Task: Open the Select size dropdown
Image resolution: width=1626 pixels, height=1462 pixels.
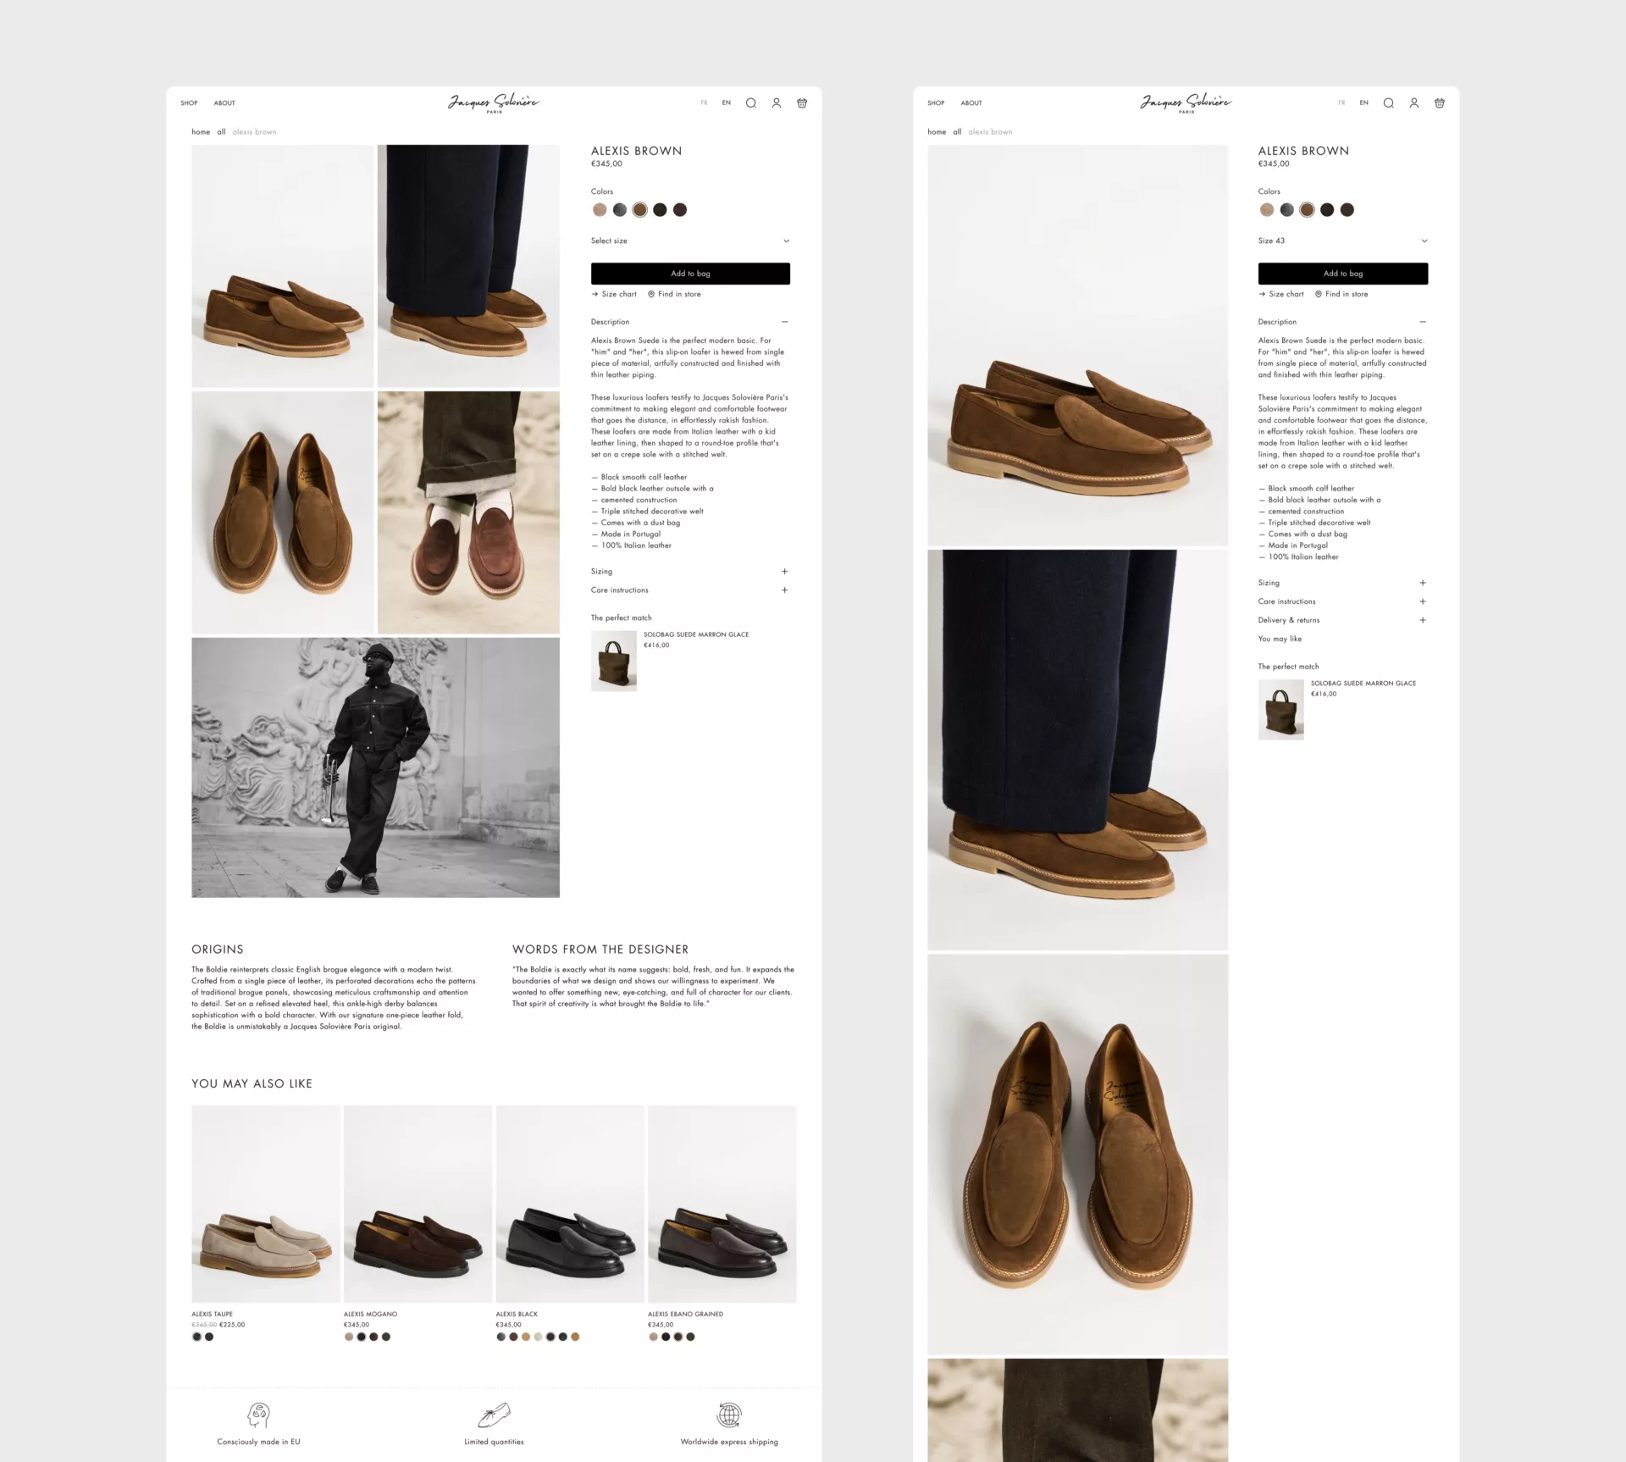Action: 690,241
